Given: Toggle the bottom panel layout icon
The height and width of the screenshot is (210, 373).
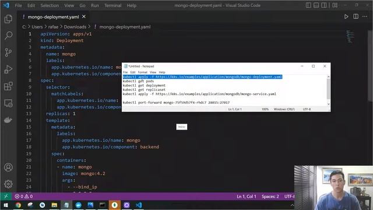Looking at the screenshot, I should [316, 5].
